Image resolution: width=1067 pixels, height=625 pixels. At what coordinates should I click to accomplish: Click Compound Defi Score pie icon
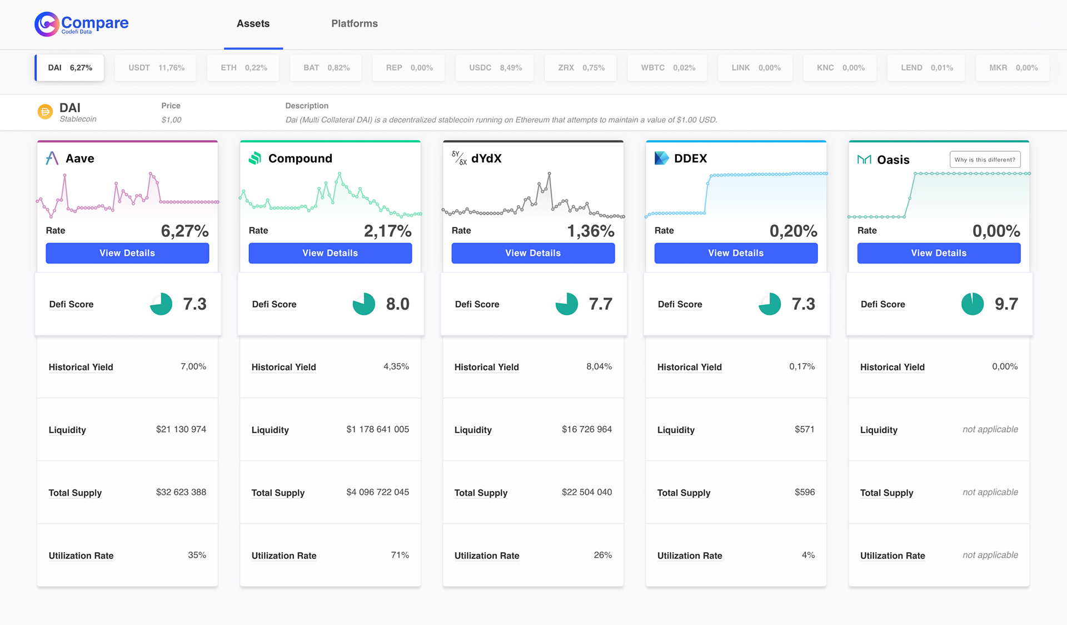pyautogui.click(x=363, y=304)
